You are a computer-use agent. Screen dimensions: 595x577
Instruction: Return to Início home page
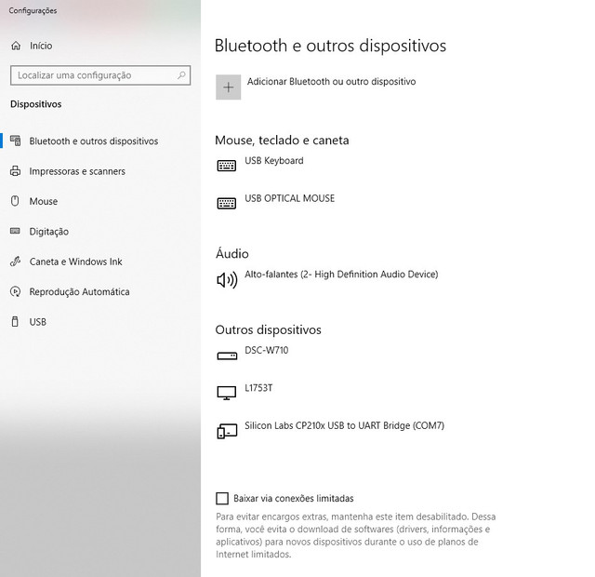click(40, 46)
